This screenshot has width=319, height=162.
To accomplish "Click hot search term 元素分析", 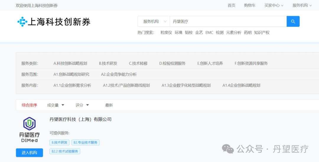I will tap(234, 33).
